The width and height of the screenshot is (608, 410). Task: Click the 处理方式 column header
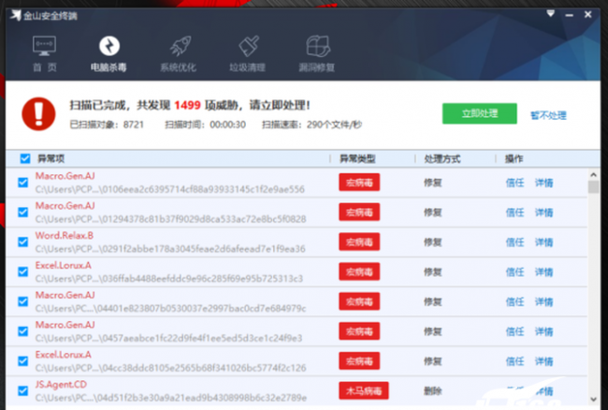[x=442, y=158]
